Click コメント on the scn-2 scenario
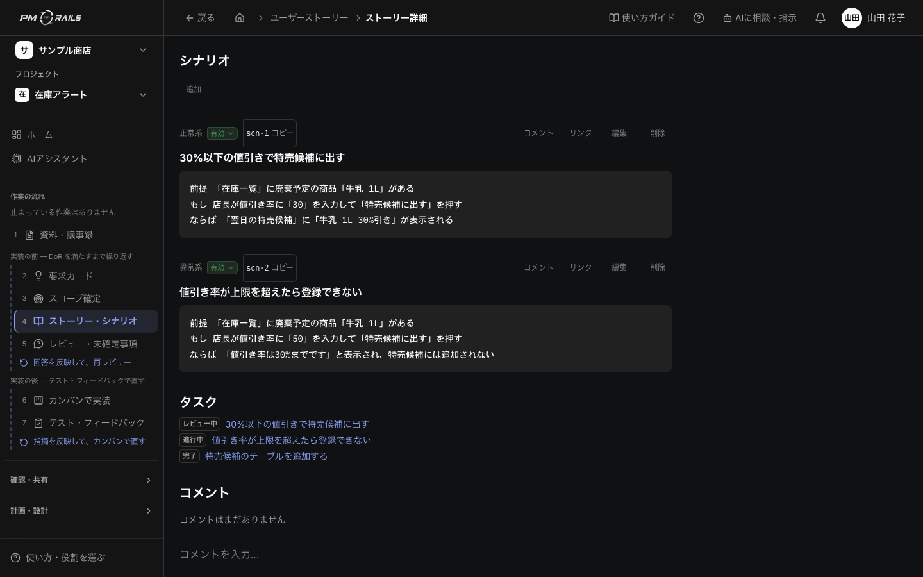The width and height of the screenshot is (923, 577). [x=538, y=268]
